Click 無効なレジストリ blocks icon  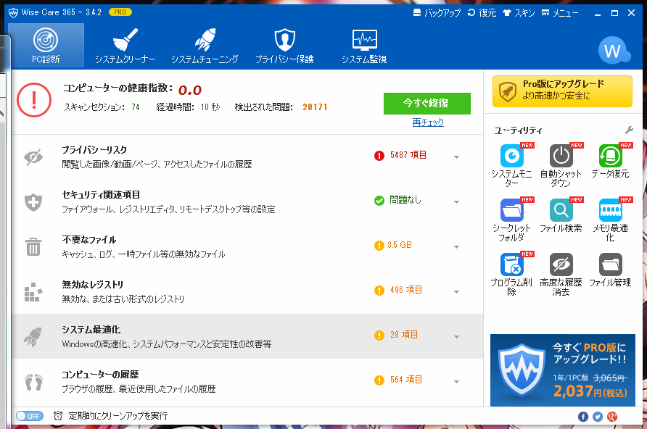pos(33,292)
